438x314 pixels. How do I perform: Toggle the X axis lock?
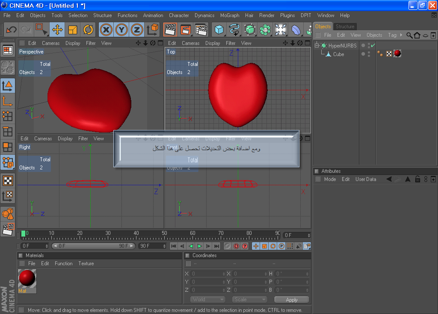click(x=106, y=30)
